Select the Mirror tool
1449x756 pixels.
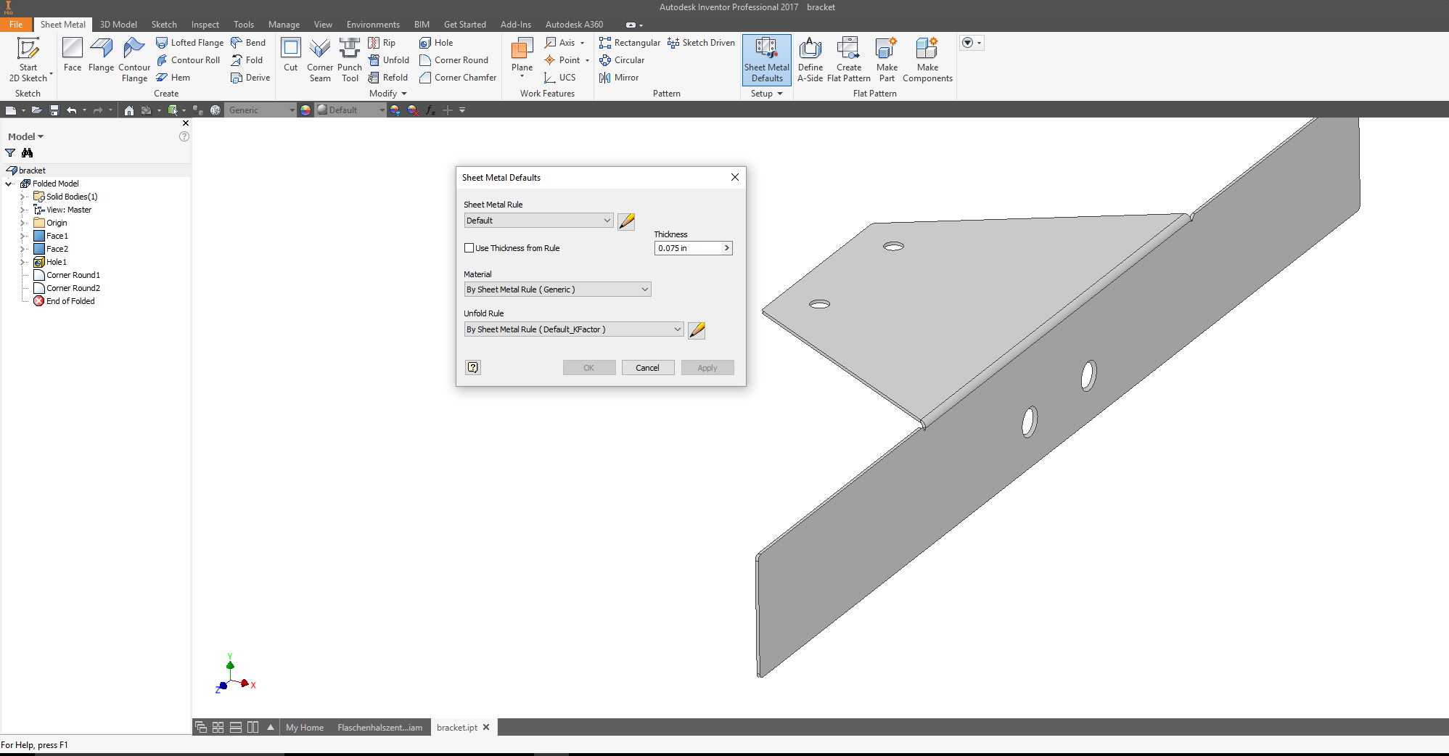[619, 78]
